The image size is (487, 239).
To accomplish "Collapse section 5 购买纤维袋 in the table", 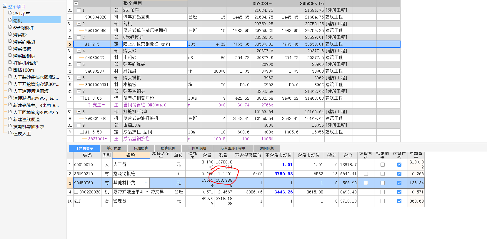I will click(79, 64).
